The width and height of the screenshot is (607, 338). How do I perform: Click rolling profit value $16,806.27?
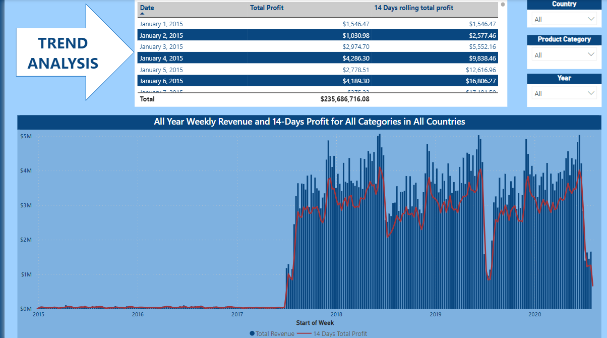pyautogui.click(x=481, y=81)
